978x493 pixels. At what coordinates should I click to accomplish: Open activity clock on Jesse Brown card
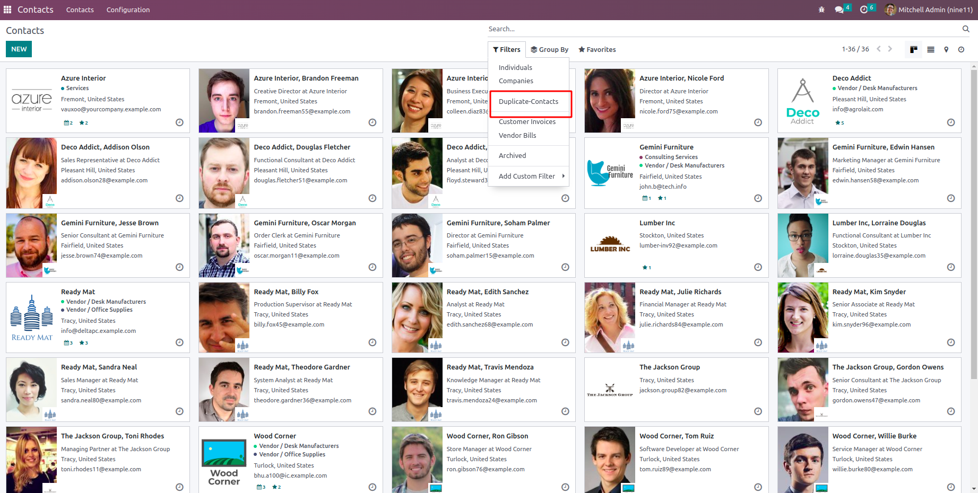tap(180, 267)
